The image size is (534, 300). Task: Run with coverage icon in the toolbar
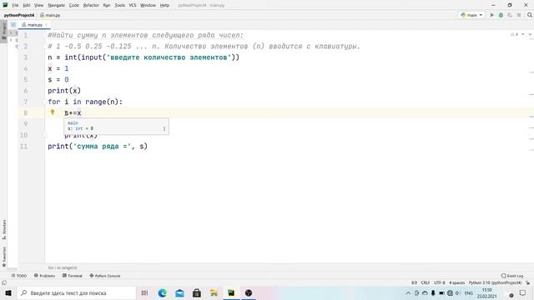click(510, 15)
